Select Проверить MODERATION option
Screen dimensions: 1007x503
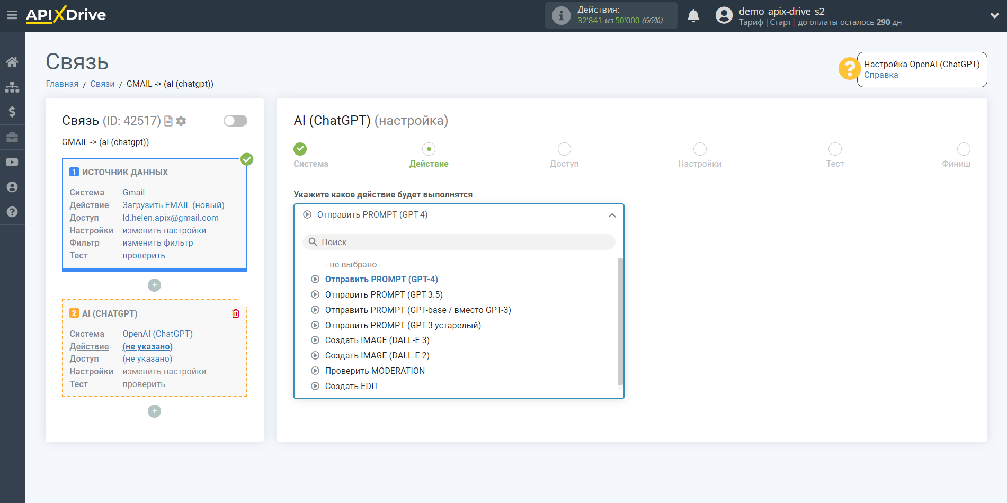[375, 371]
